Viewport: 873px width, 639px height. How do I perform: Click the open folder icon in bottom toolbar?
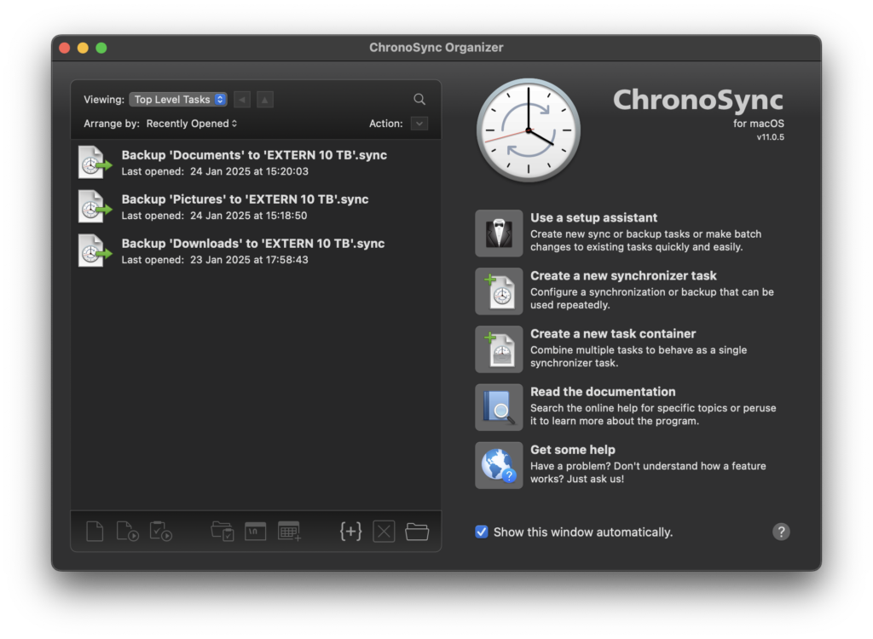tap(417, 532)
